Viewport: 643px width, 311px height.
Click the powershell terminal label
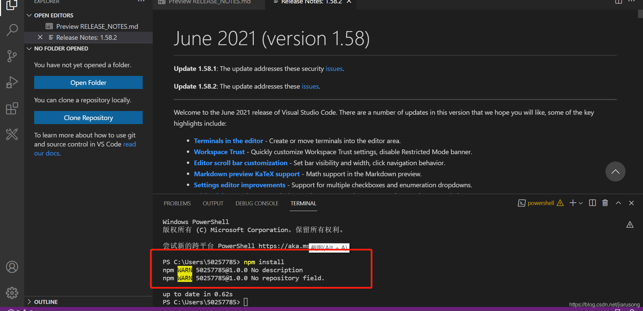[x=541, y=203]
